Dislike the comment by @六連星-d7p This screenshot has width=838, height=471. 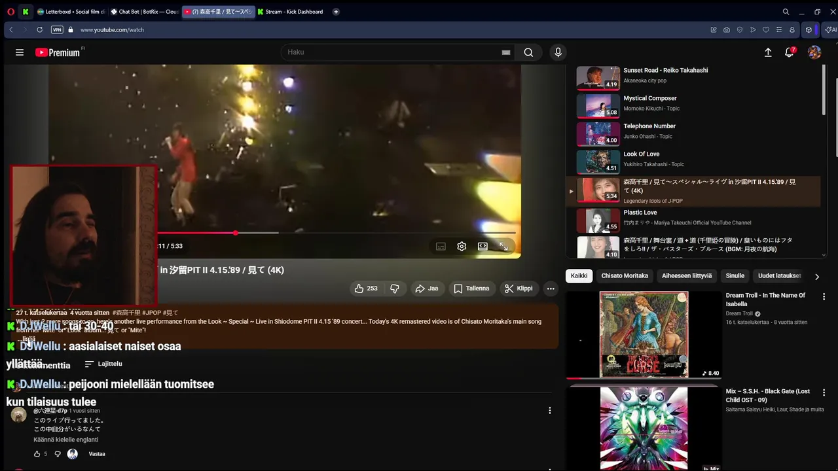(58, 454)
